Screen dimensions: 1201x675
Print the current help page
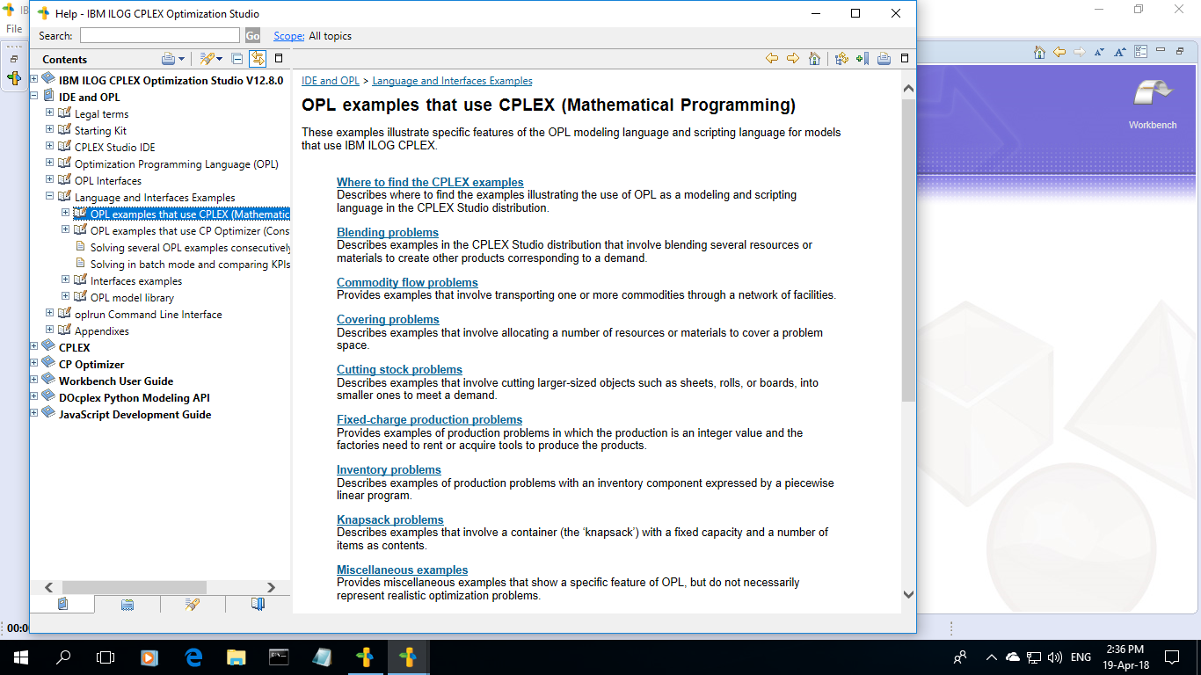coord(884,58)
